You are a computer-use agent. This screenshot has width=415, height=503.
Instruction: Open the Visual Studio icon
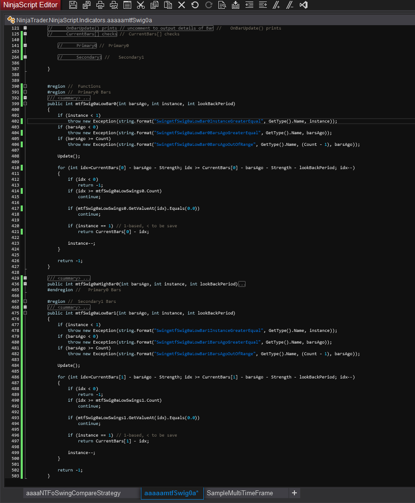(x=304, y=5)
